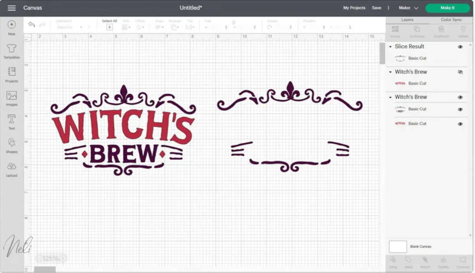This screenshot has width=475, height=273.
Task: Open the Images library
Action: 12,96
